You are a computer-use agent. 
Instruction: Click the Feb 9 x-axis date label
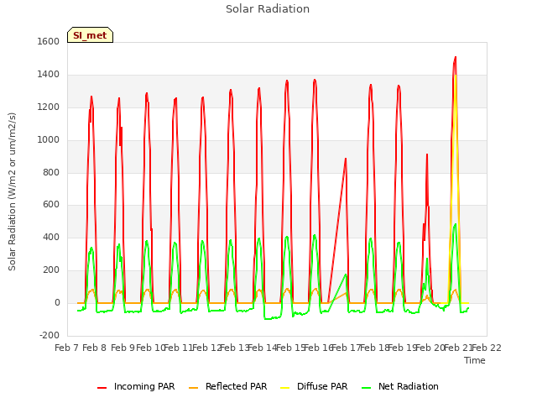123,348
